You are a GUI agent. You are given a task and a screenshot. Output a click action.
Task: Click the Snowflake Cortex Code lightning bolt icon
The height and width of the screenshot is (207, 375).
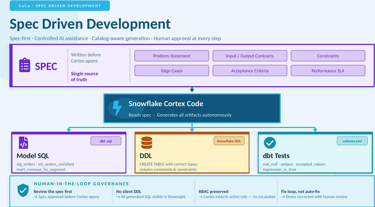click(117, 108)
